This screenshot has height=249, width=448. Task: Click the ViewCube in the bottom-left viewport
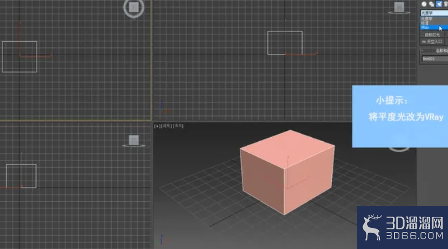click(x=134, y=141)
